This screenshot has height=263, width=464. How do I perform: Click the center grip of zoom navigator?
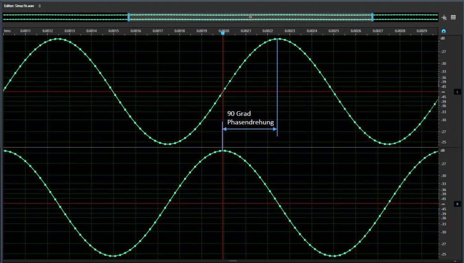(250, 17)
